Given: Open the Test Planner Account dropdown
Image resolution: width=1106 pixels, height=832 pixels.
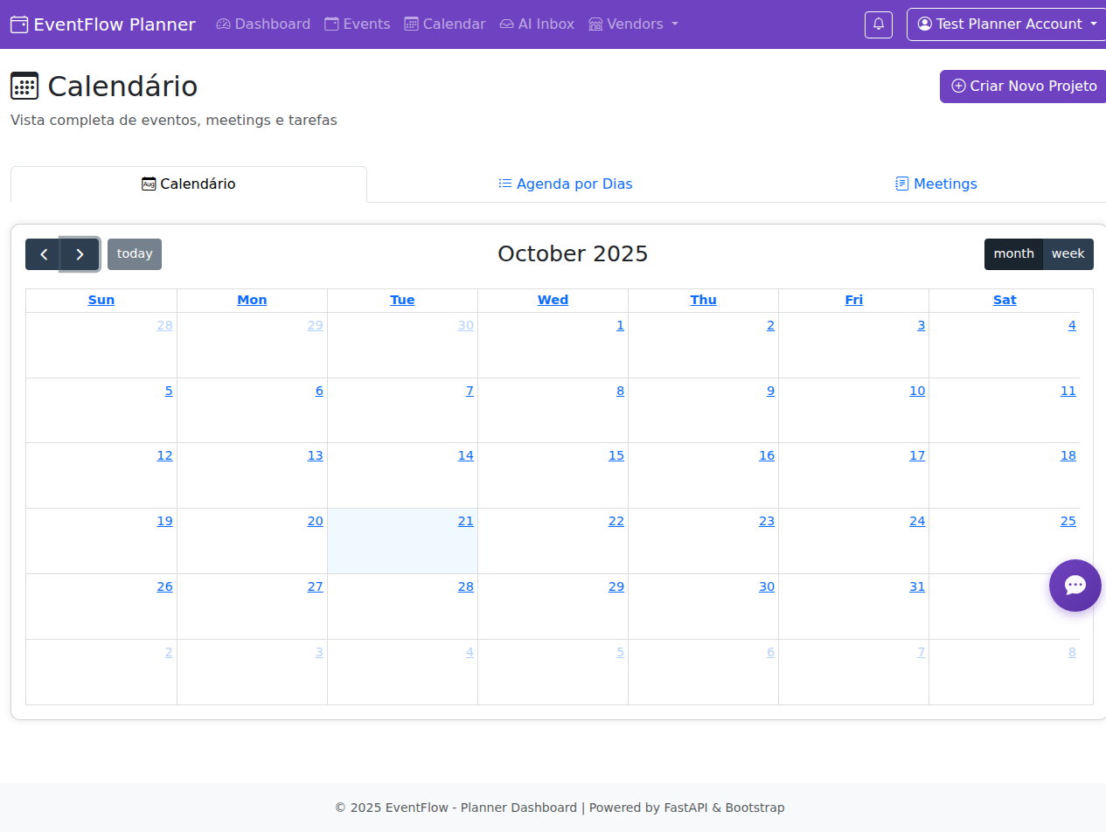Looking at the screenshot, I should tap(1007, 24).
